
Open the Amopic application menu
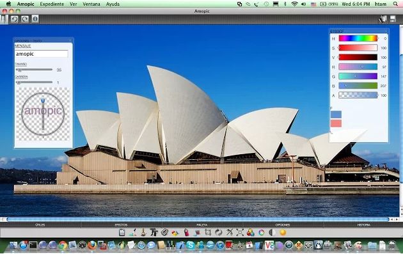26,4
